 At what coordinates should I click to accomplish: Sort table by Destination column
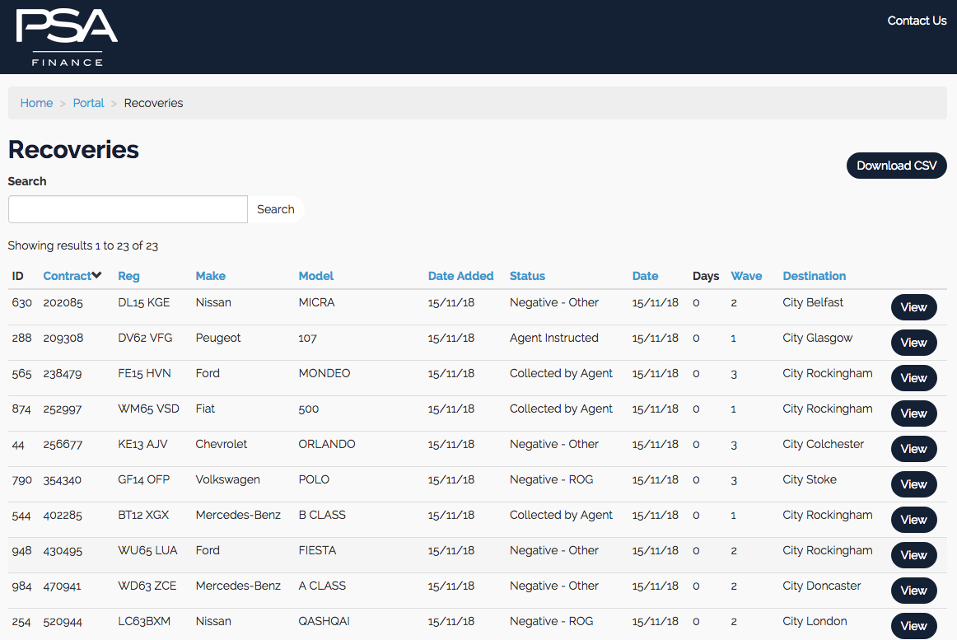click(815, 276)
